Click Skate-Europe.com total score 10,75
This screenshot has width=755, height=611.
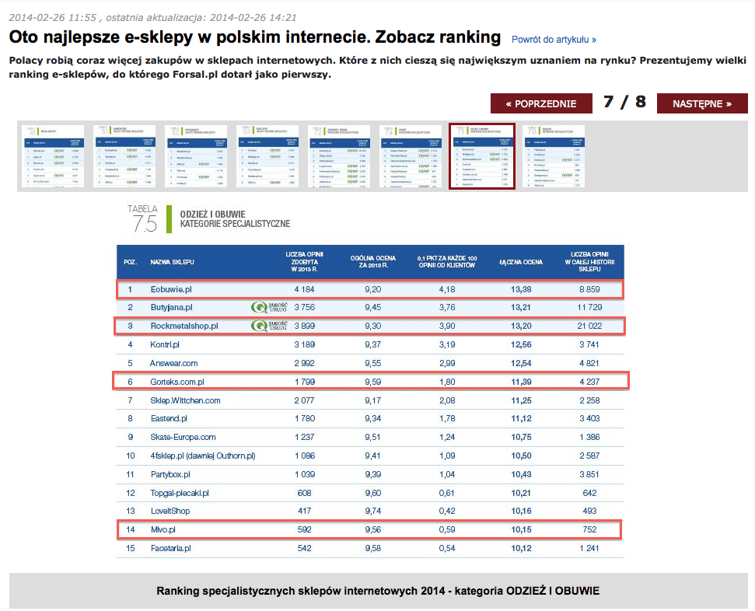click(521, 437)
